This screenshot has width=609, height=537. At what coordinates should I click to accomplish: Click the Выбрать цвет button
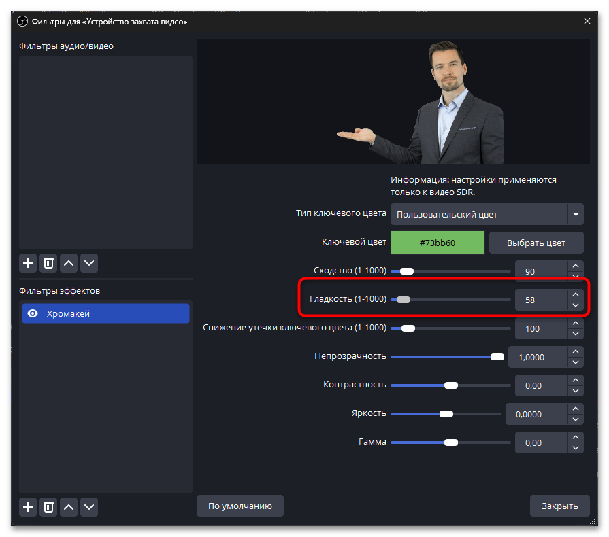[536, 243]
